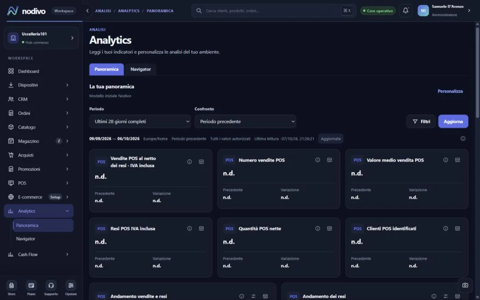The width and height of the screenshot is (480, 300).
Task: Expand Magazzino menu
Action: 67,141
